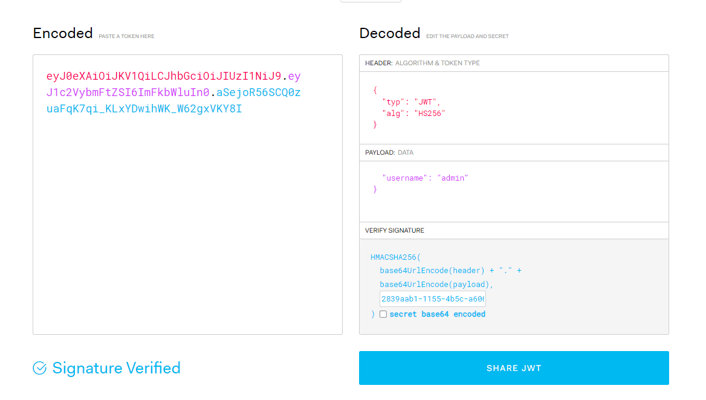Select the PAYLOAD: Data section label
The width and height of the screenshot is (706, 400).
[x=389, y=152]
